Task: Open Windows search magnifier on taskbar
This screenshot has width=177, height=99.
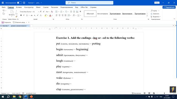Action: coord(8,97)
